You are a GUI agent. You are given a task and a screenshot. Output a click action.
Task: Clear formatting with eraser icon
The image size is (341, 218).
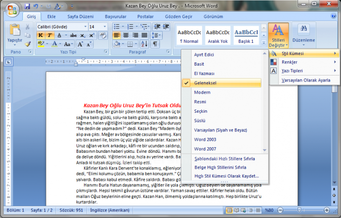(103, 35)
